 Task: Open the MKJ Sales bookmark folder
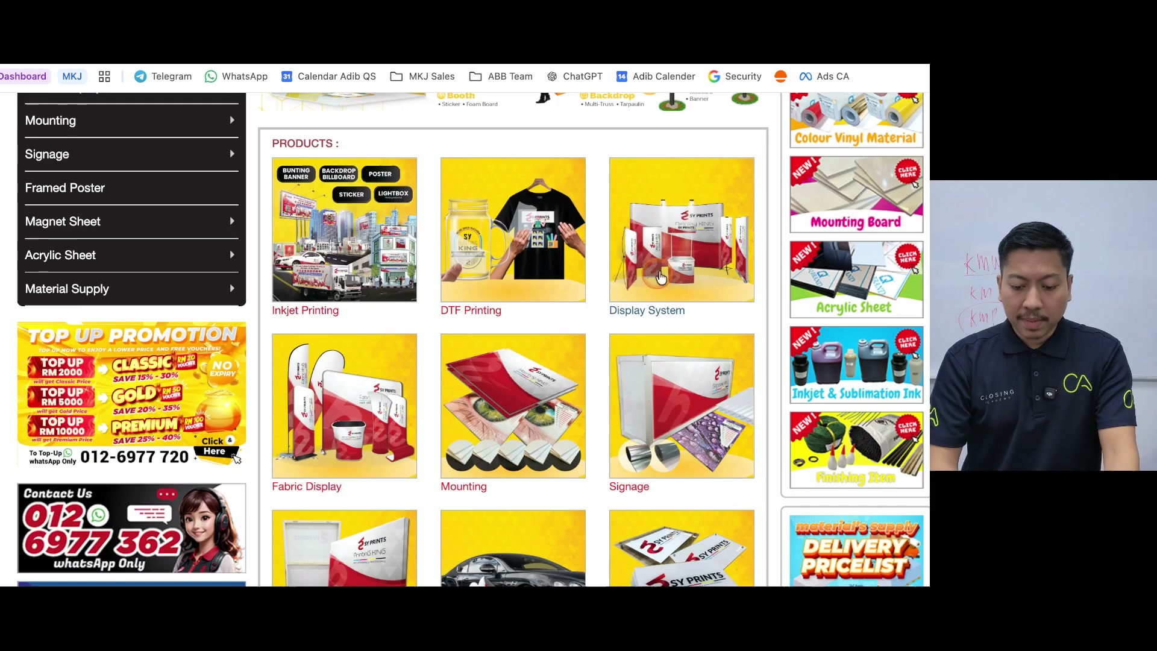(x=422, y=77)
